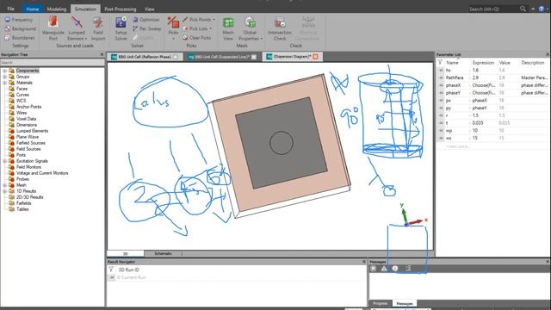Click the PathPara parameter name

click(x=455, y=77)
